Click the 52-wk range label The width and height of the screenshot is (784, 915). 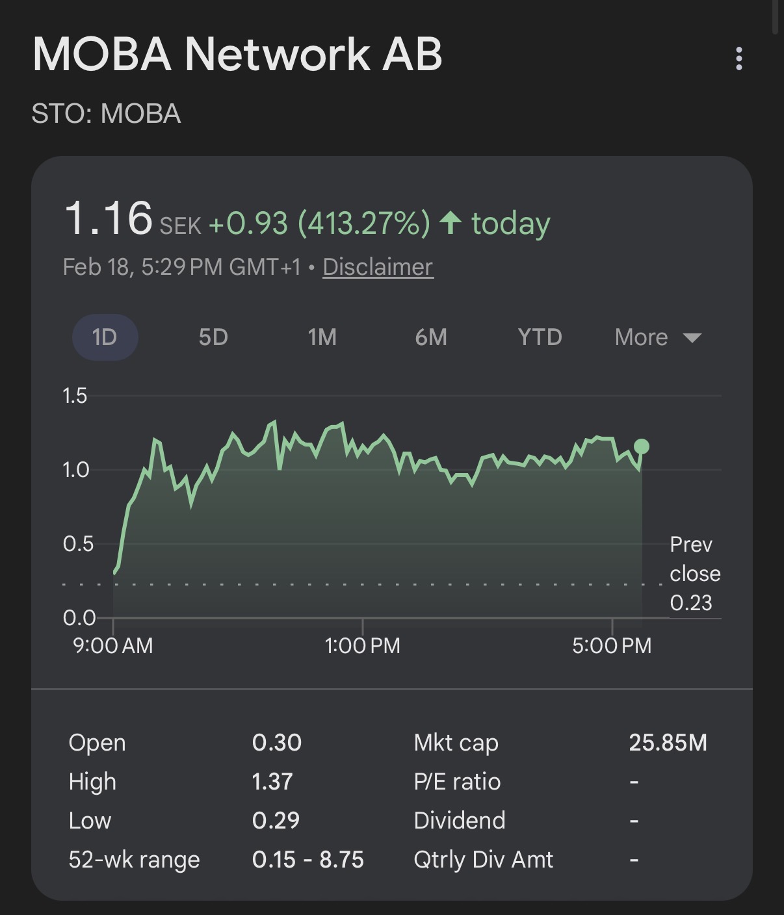[x=134, y=860]
